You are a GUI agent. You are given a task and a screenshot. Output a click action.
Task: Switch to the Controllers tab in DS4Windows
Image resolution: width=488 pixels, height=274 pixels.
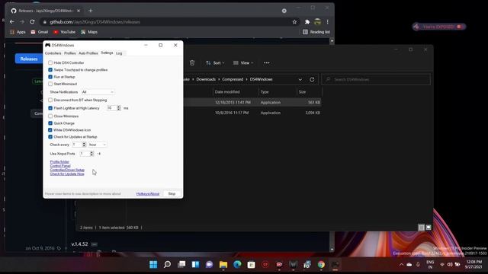(53, 53)
